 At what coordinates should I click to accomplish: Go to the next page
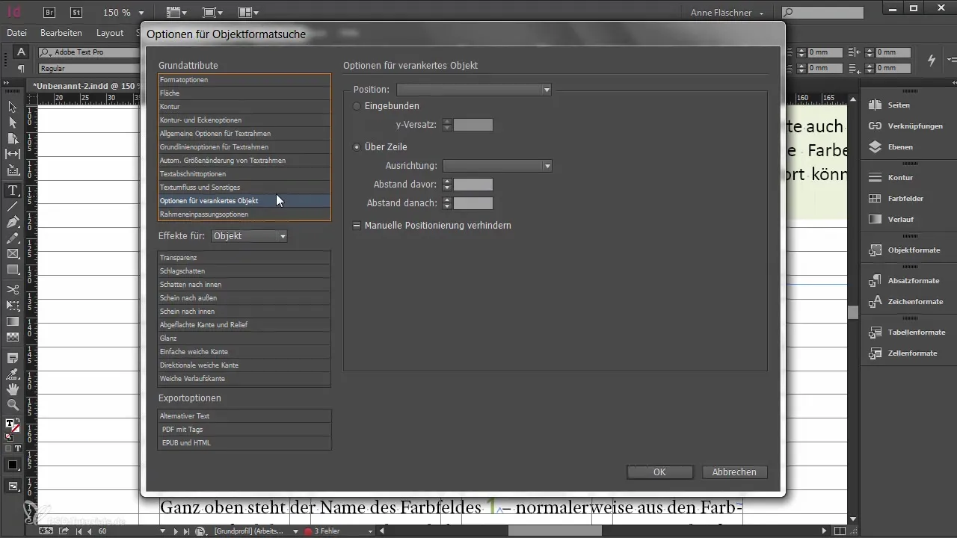pyautogui.click(x=177, y=531)
